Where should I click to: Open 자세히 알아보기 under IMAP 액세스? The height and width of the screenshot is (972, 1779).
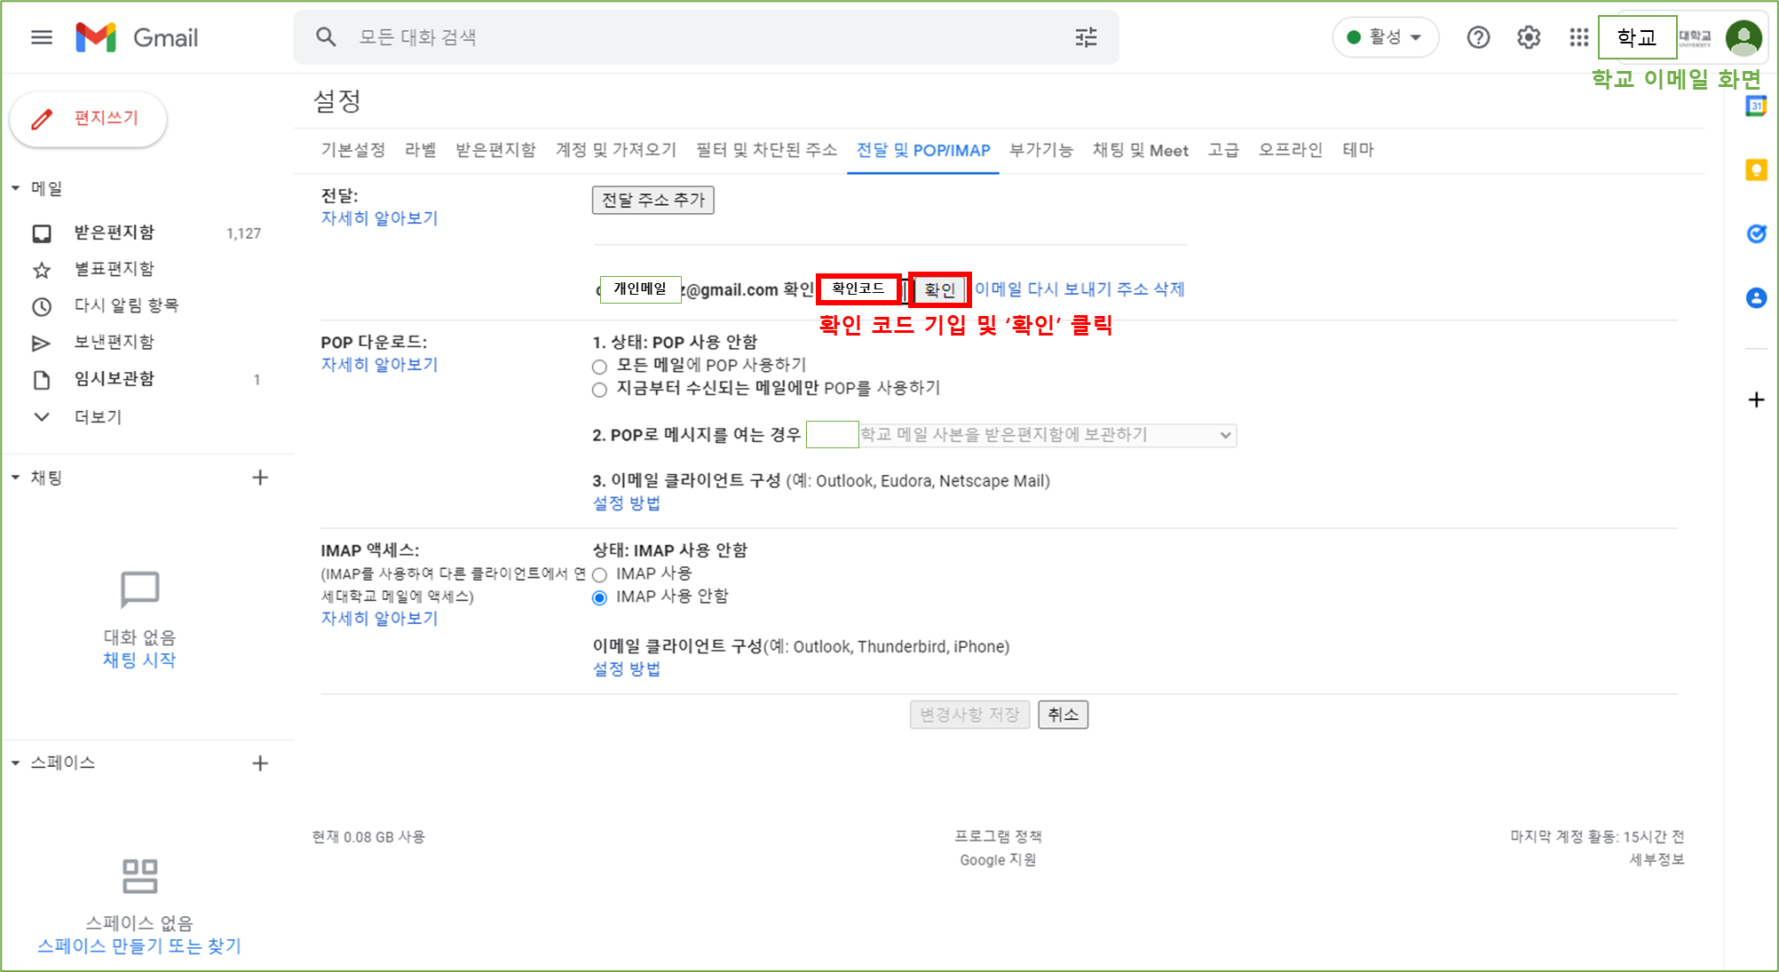tap(379, 619)
